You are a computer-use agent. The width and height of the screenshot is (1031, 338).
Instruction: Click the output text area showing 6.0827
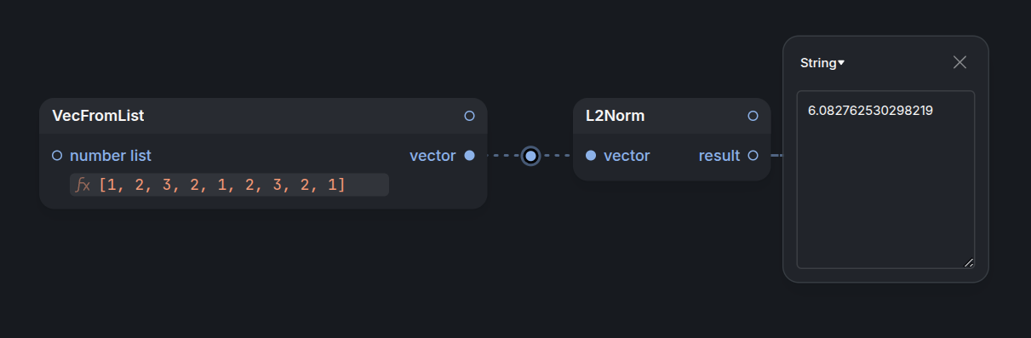coord(885,180)
